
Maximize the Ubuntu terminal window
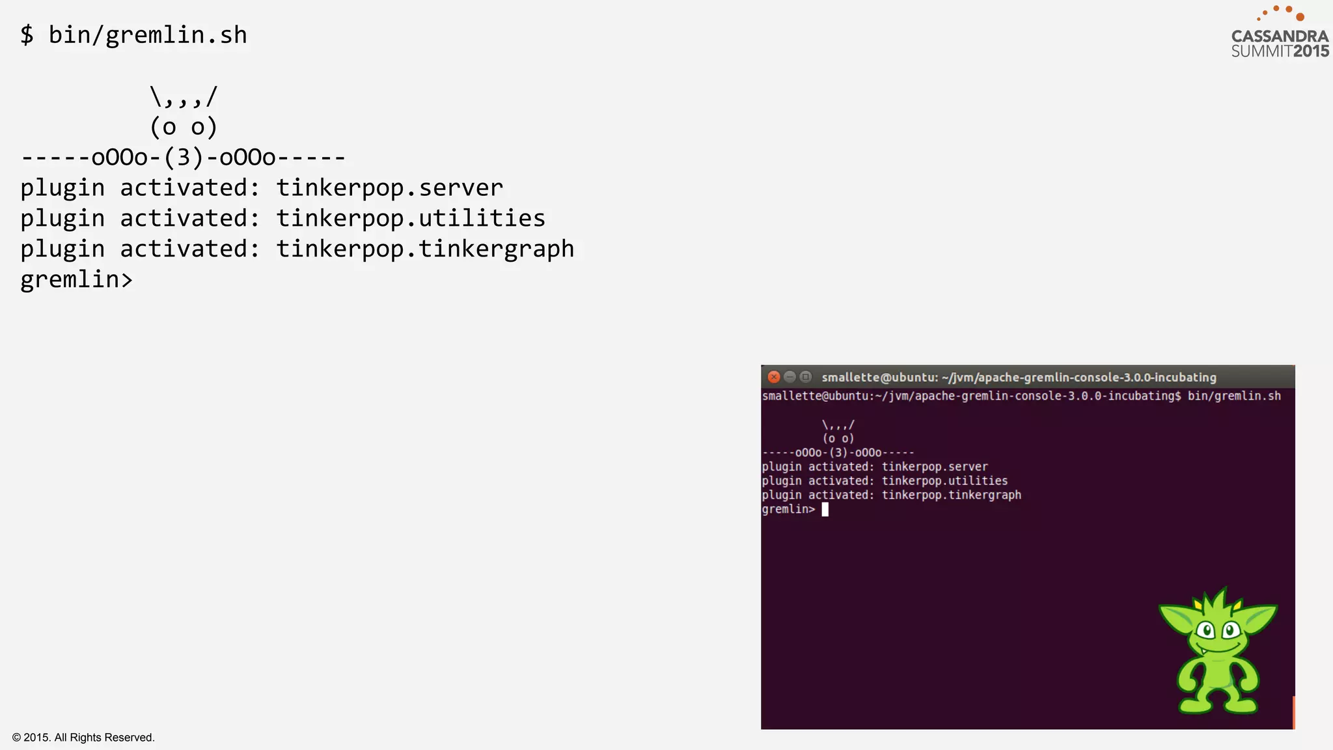(x=805, y=377)
